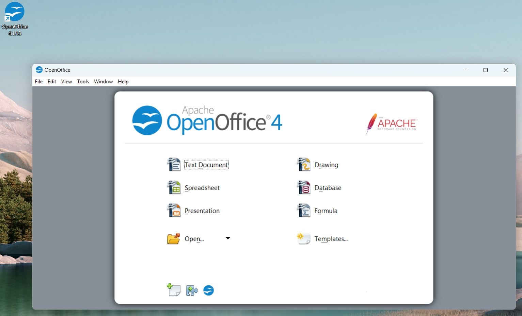Maximize the OpenOffice window
This screenshot has height=316, width=522.
pyautogui.click(x=486, y=70)
